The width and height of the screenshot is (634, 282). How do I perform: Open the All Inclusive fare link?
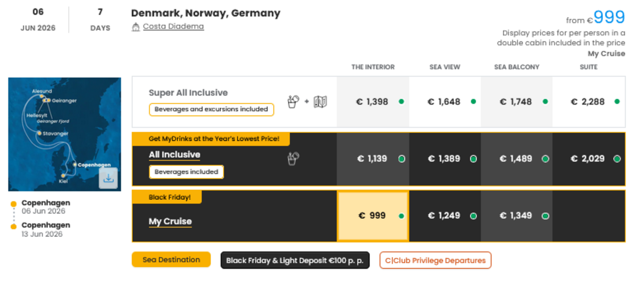(174, 155)
